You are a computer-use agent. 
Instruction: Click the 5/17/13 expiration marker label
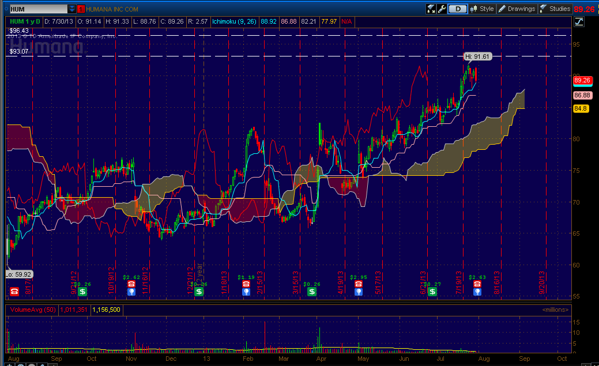378,282
